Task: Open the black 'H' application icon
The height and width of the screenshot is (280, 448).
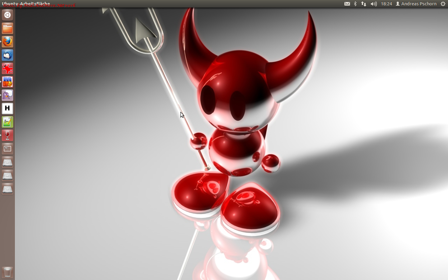Action: pyautogui.click(x=7, y=109)
